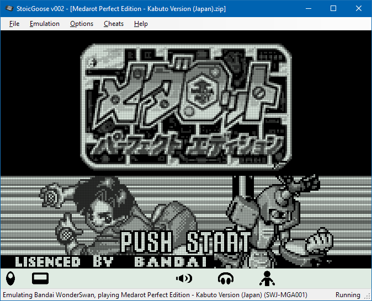This screenshot has width=372, height=301.
Task: Click the person figure icon
Action: 267,278
